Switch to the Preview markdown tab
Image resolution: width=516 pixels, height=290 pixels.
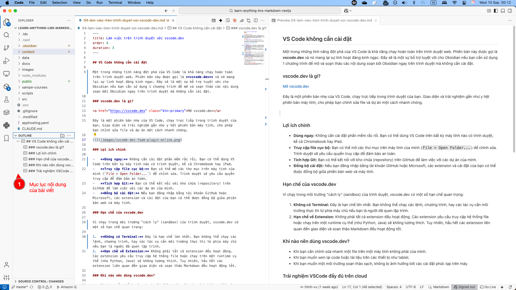324,20
